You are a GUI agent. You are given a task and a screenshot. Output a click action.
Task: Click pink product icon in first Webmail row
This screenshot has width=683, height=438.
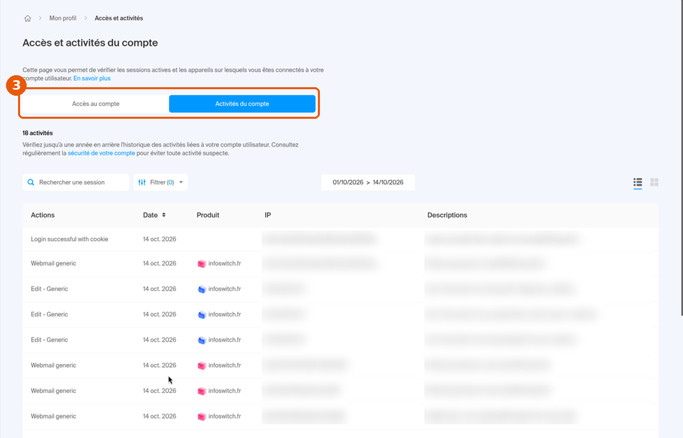pyautogui.click(x=202, y=264)
